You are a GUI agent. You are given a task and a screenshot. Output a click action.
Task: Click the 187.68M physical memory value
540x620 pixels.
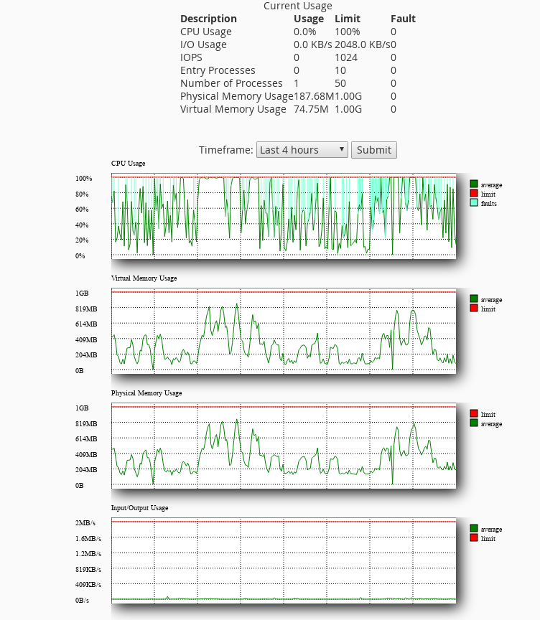(x=314, y=96)
